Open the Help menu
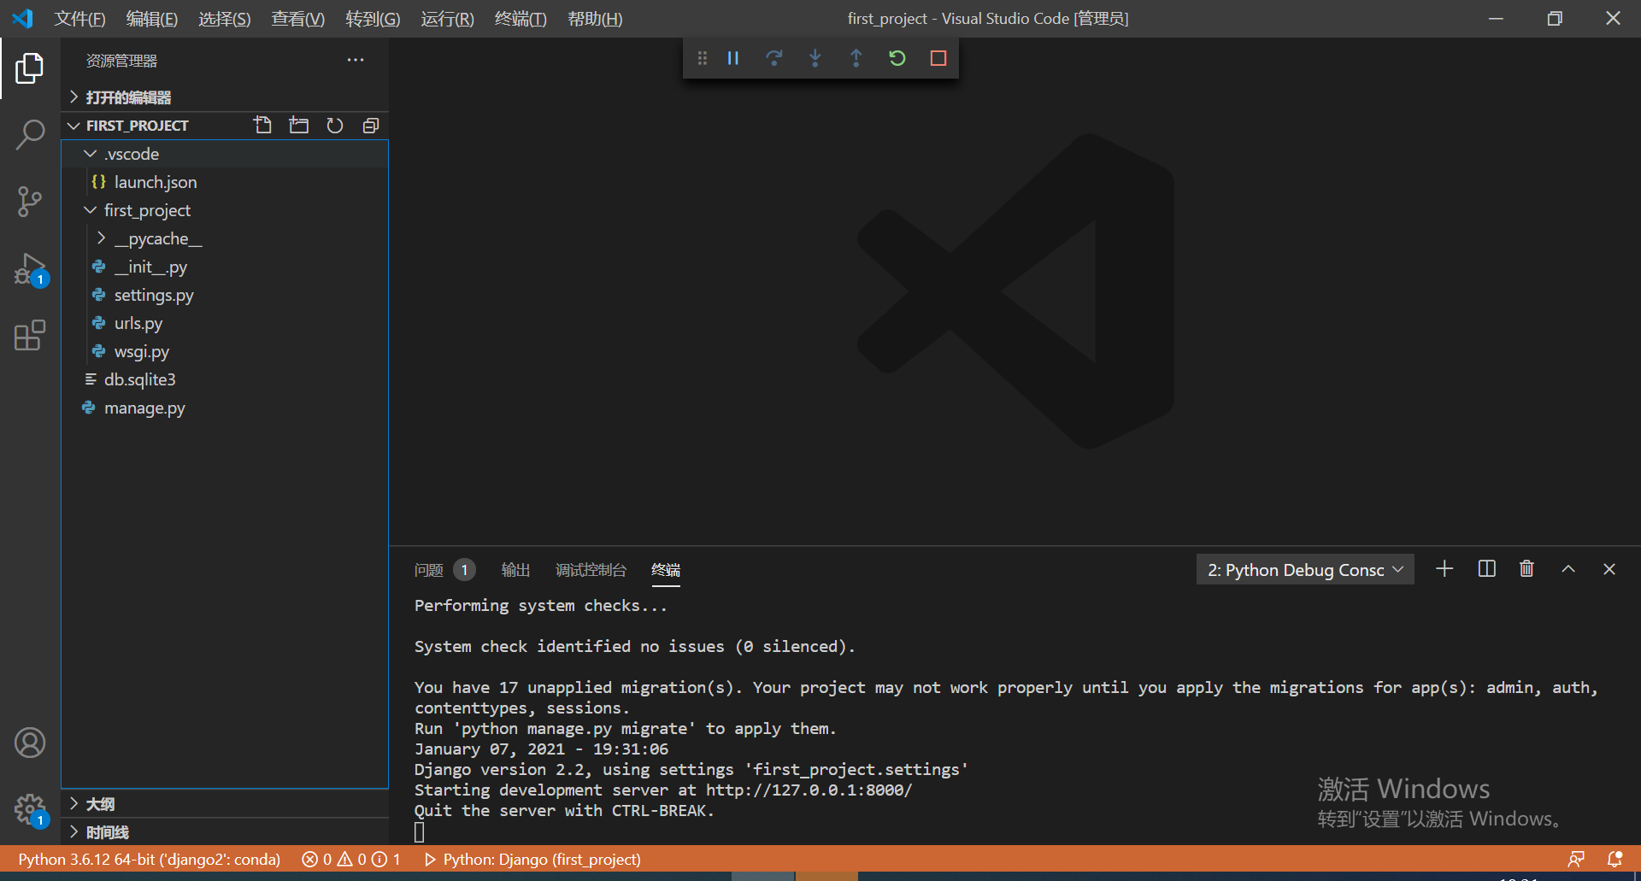Viewport: 1641px width, 881px height. (595, 19)
